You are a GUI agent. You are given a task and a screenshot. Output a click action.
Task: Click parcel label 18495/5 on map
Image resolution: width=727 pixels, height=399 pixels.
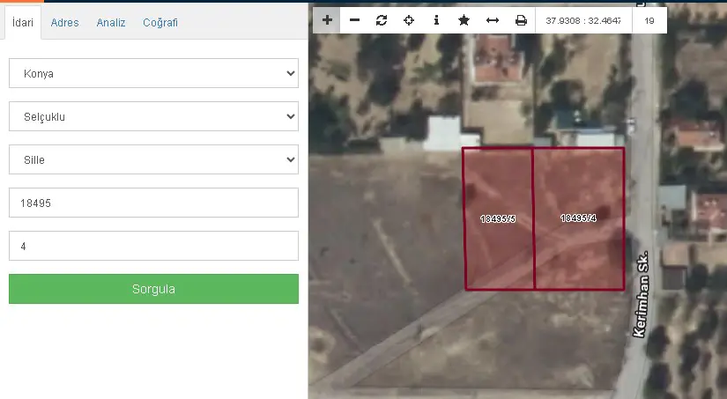coord(498,218)
